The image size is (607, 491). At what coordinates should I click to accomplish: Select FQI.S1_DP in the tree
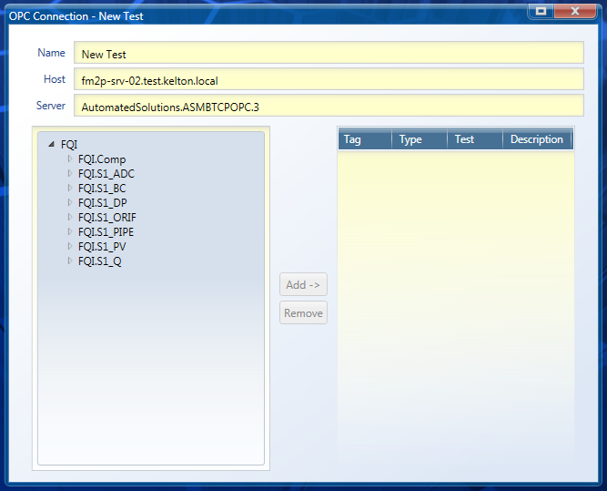click(x=102, y=202)
